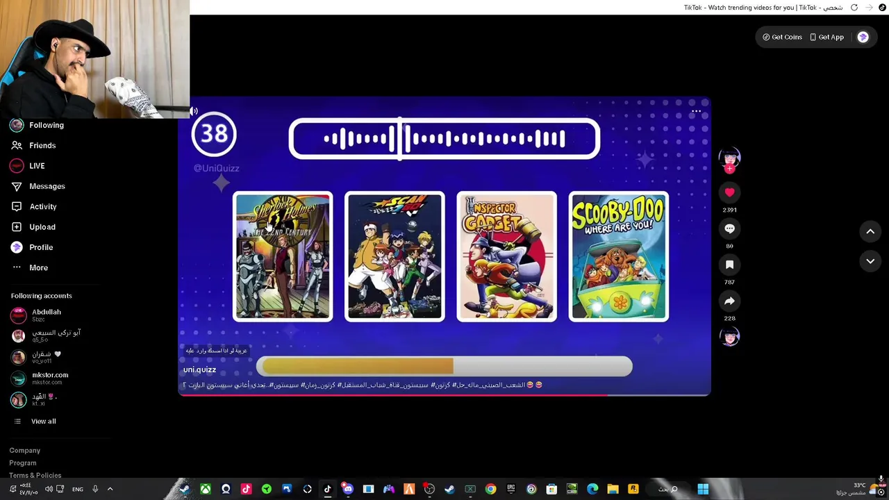Save video with the bookmark icon

(x=729, y=265)
